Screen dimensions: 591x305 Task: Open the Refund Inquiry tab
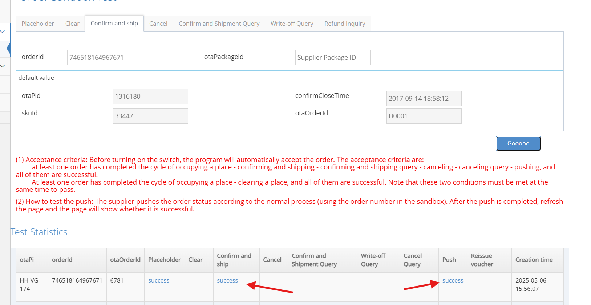(345, 24)
